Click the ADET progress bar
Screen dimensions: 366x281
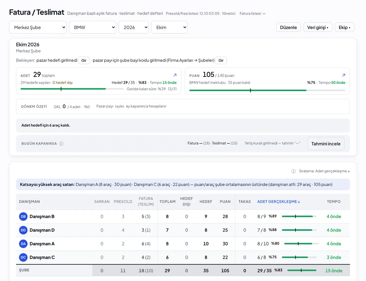[x=72, y=89]
